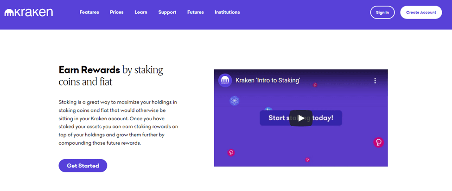Open the Institutions menu
452x191 pixels.
[x=227, y=12]
